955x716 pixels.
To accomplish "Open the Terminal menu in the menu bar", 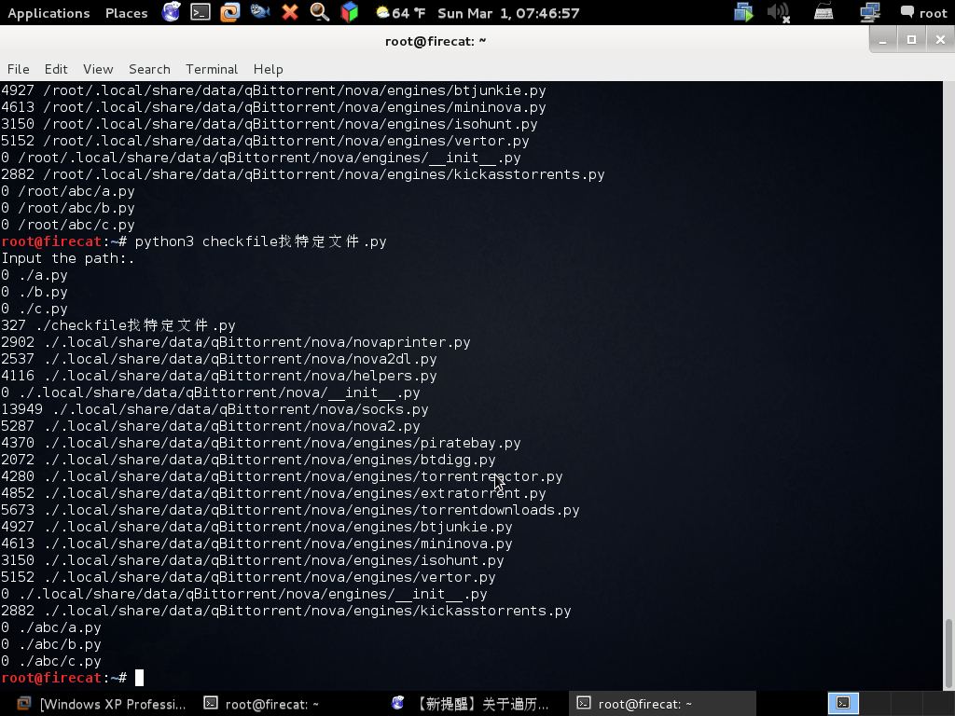I will coord(211,69).
